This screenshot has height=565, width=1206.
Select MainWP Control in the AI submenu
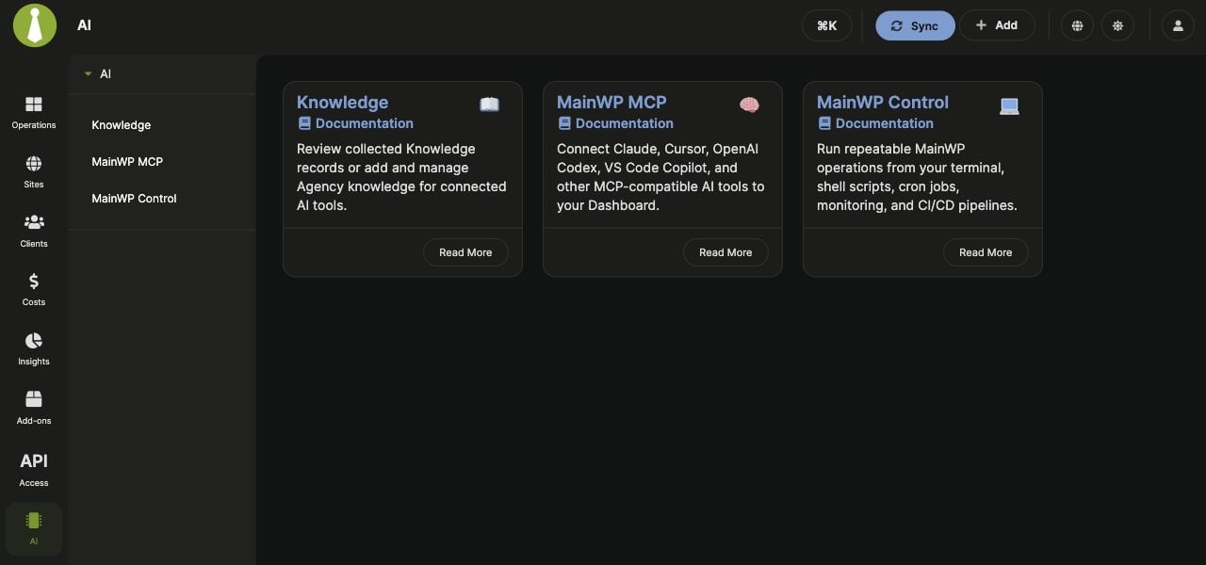tap(134, 199)
